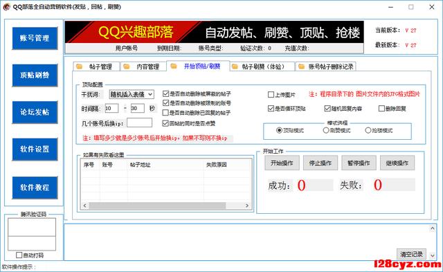Click the 最新版本 label

click(x=388, y=45)
